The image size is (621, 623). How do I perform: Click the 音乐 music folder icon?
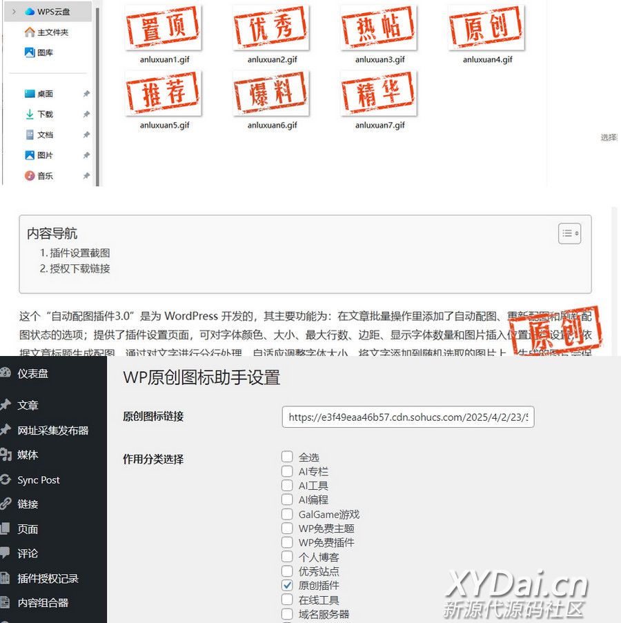click(x=30, y=176)
